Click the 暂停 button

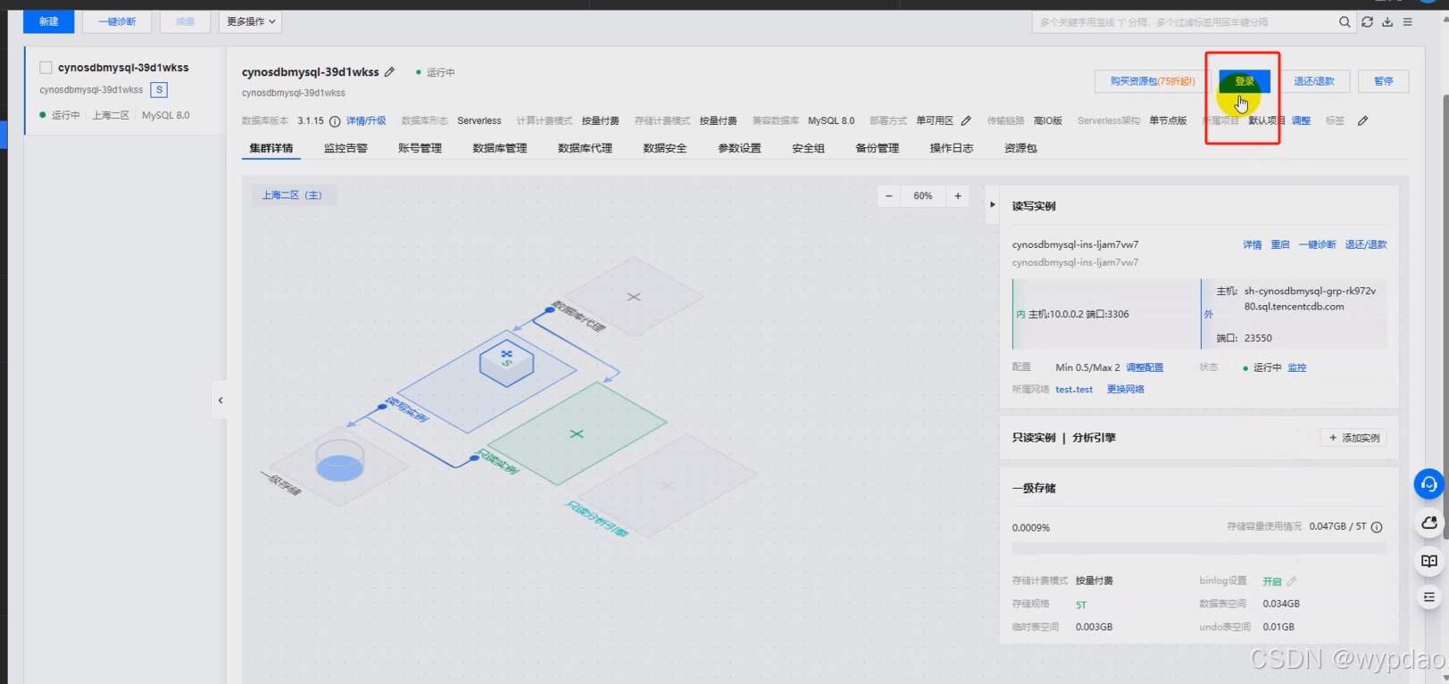coord(1384,81)
